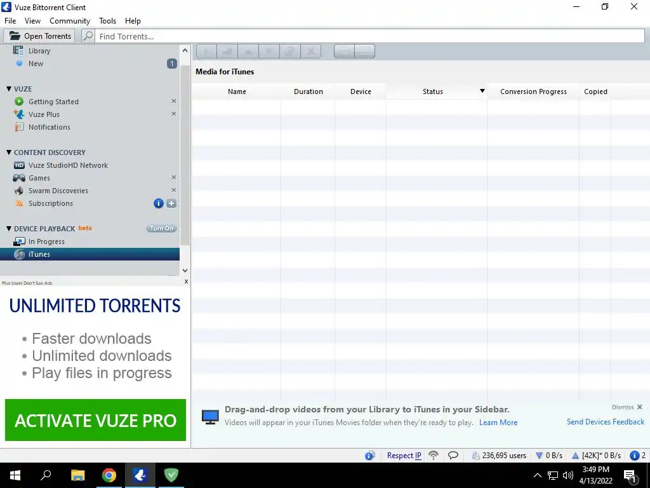The height and width of the screenshot is (488, 650).
Task: Click sidebar scrollbar down arrow
Action: (x=185, y=270)
